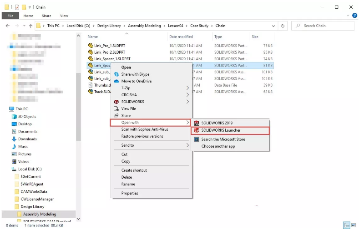The width and height of the screenshot is (359, 231).
Task: Click the Track assembly file icon
Action: [91, 92]
